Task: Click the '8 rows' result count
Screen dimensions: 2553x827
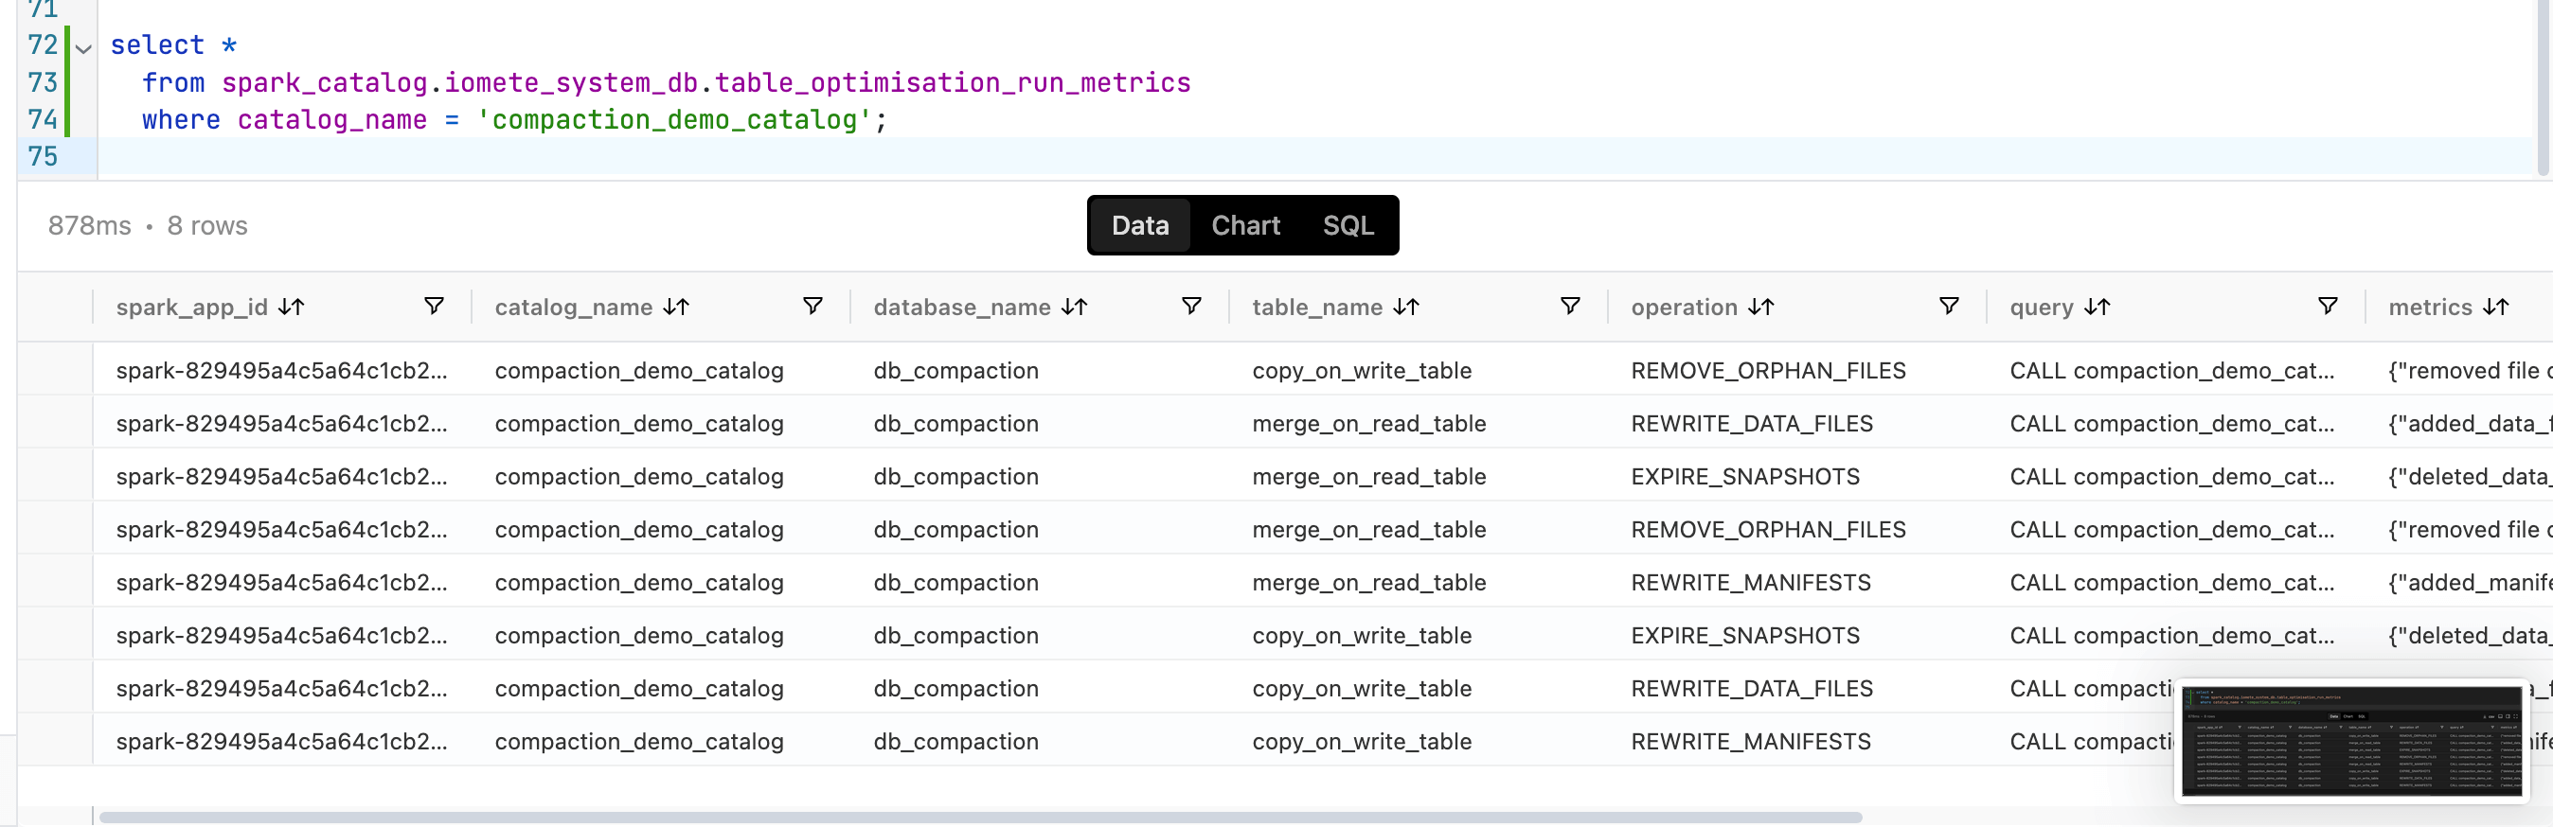Action: (207, 226)
